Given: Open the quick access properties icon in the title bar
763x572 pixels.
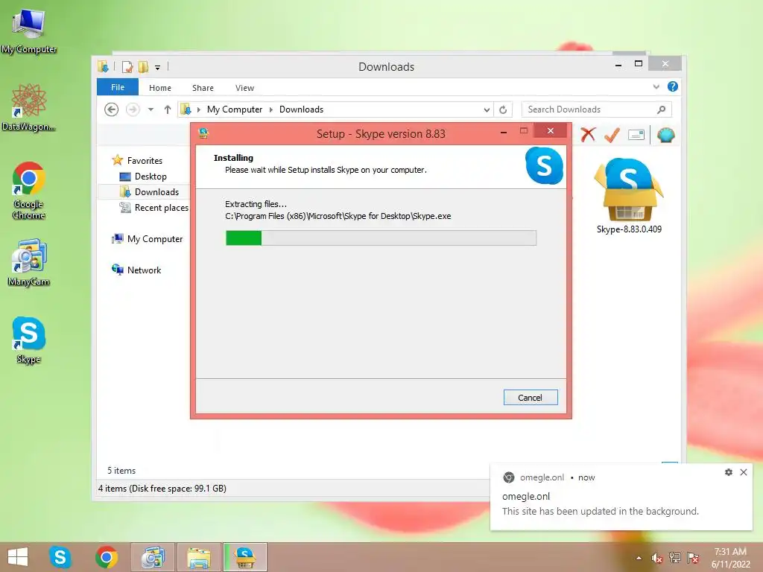Looking at the screenshot, I should [127, 66].
